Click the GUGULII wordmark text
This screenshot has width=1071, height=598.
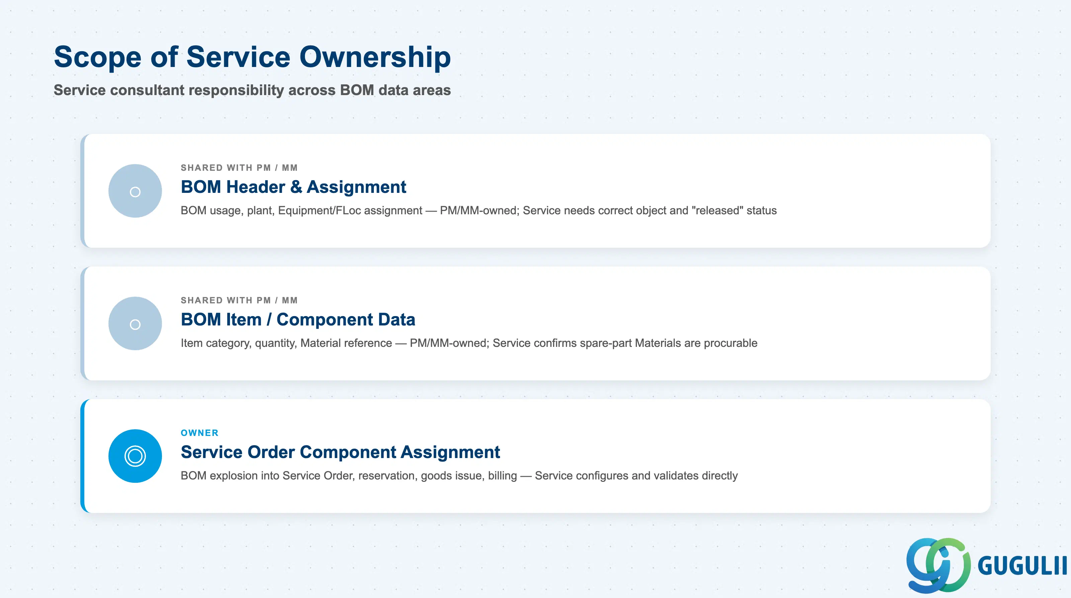click(x=1022, y=566)
